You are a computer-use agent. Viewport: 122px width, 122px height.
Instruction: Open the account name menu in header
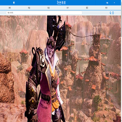(107, 3)
